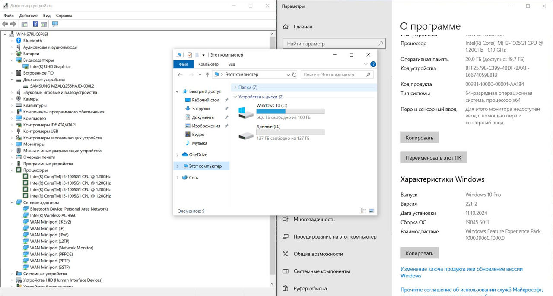Viewport: 553px width, 296px height.
Task: Open the address bar history dropdown
Action: tap(288, 75)
